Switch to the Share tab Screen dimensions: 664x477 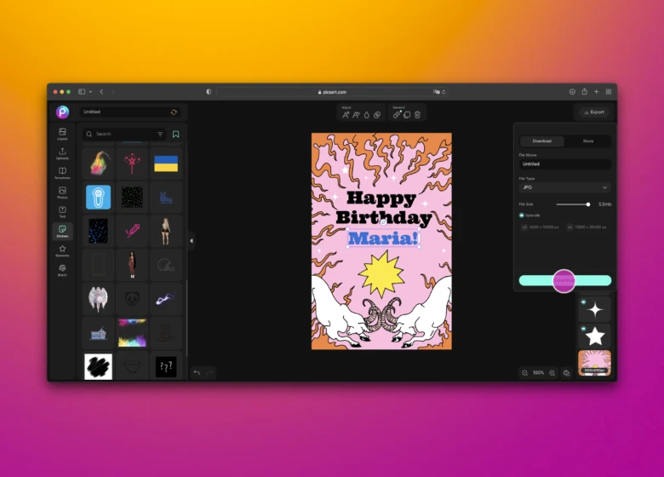click(x=588, y=141)
